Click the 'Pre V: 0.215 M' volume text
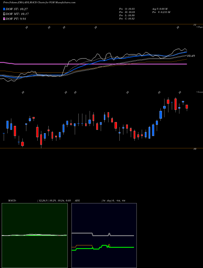203x268 pixels. tap(161, 12)
